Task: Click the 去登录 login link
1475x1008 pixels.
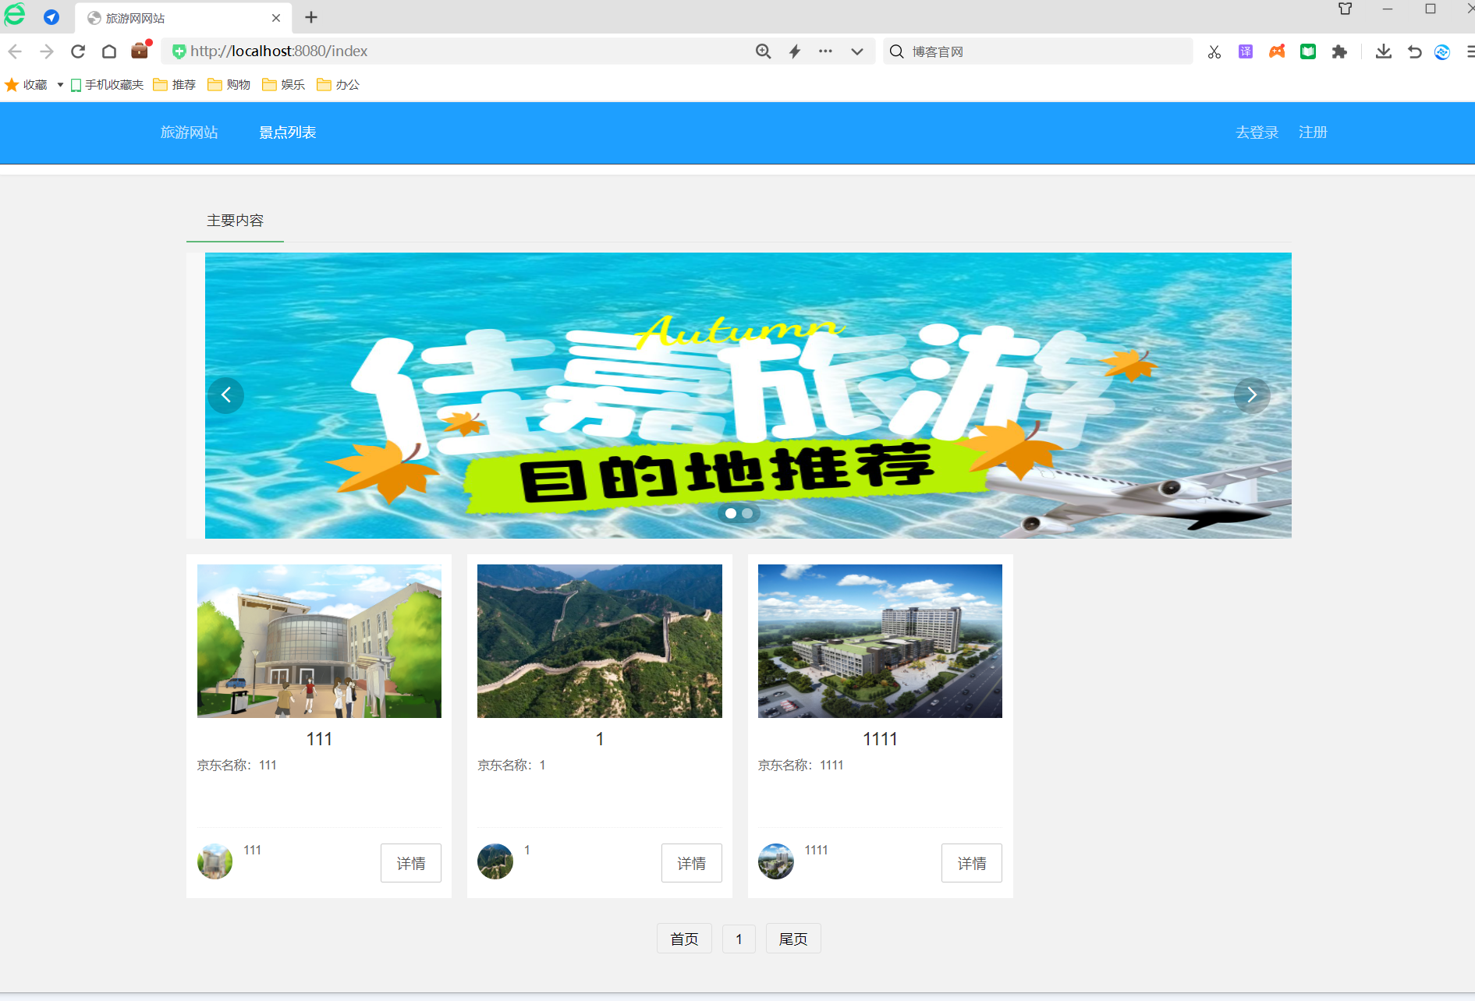Action: (x=1256, y=133)
